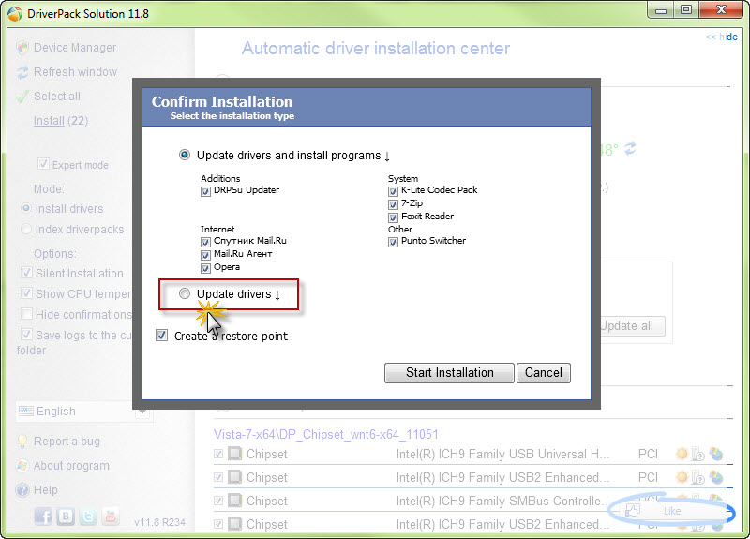The height and width of the screenshot is (539, 750).
Task: Uncheck Mail.Ru Агент checkbox
Action: 205,254
